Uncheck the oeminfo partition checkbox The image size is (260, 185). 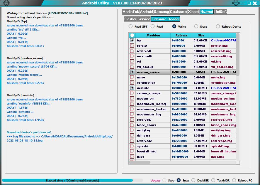[x=132, y=88]
